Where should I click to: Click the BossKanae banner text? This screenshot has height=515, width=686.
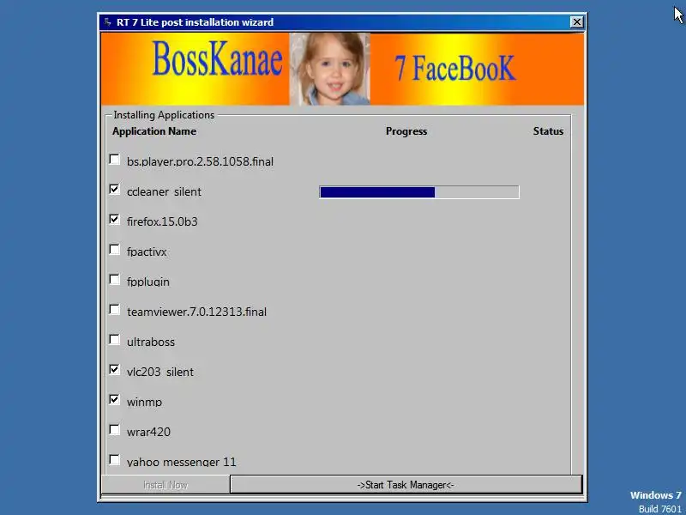217,59
